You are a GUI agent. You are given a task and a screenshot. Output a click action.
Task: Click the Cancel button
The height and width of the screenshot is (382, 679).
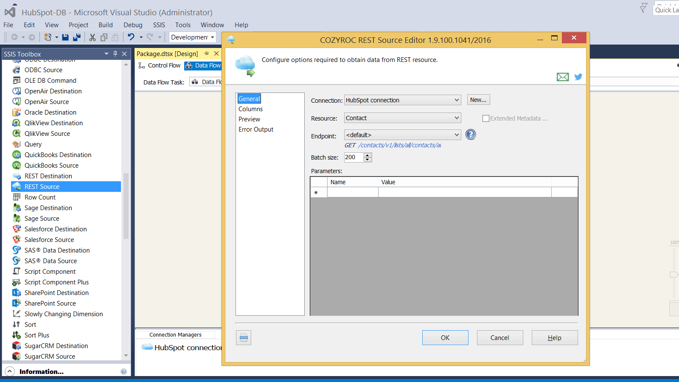500,338
